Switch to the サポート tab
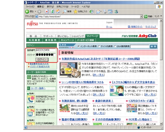This screenshot has height=132, width=165. [x=48, y=36]
